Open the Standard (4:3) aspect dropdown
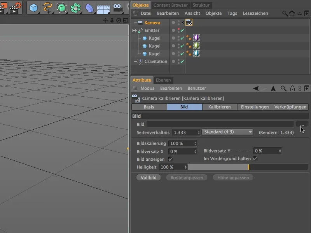 [x=227, y=132]
